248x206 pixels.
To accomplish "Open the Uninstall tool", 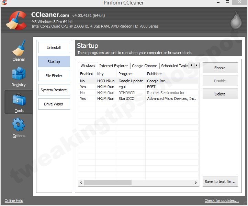I will point(54,48).
